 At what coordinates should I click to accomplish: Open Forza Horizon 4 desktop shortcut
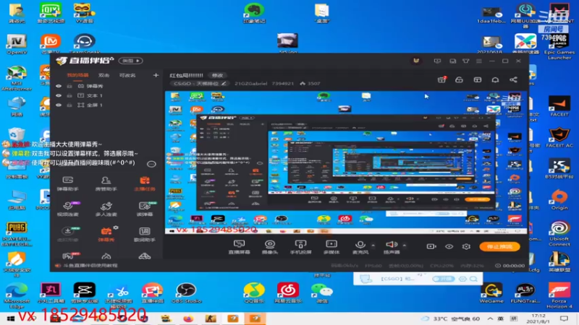tap(559, 295)
